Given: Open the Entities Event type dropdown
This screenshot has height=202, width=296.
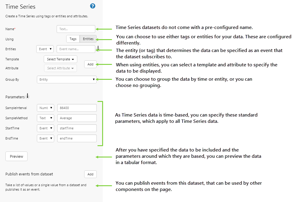Looking at the screenshot, I should click(x=45, y=49).
